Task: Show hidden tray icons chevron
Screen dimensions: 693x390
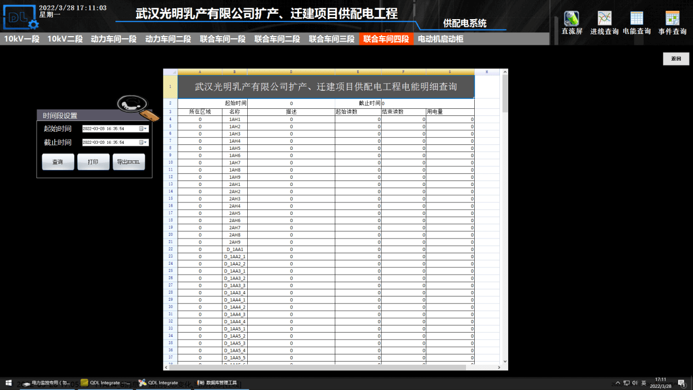Action: click(618, 383)
